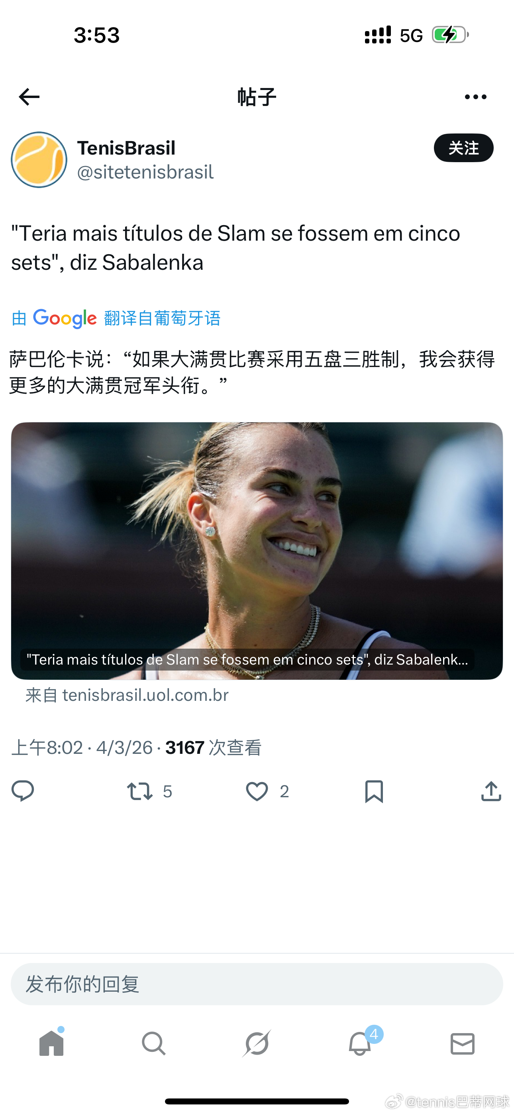Image resolution: width=514 pixels, height=1114 pixels.
Task: Tap the share upload icon
Action: 491,791
